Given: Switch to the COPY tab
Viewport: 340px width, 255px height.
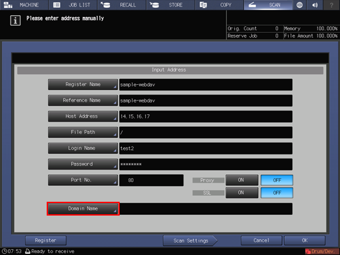Looking at the screenshot, I should [220, 5].
